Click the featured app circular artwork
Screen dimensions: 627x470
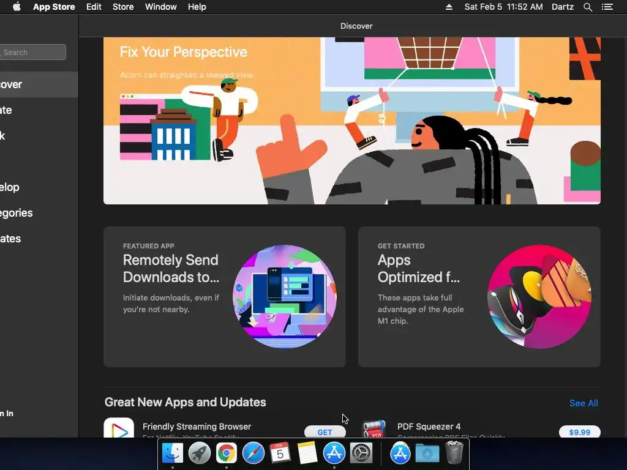click(x=285, y=297)
